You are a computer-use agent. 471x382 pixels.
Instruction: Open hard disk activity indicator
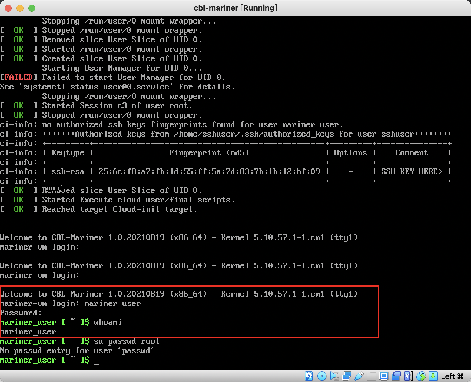309,376
